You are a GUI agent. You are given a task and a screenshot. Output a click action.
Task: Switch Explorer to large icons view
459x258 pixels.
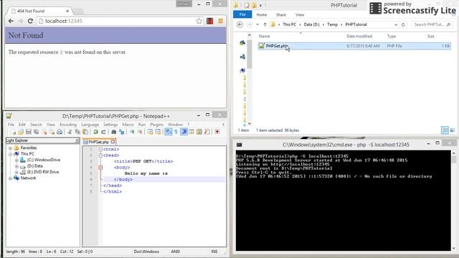453,130
